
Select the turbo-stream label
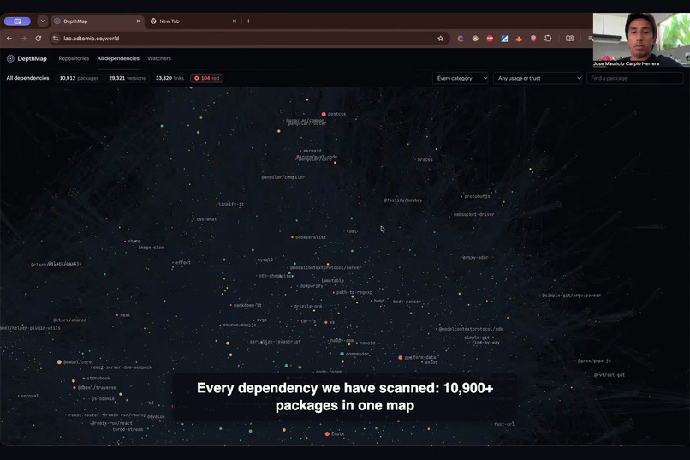pos(128,430)
